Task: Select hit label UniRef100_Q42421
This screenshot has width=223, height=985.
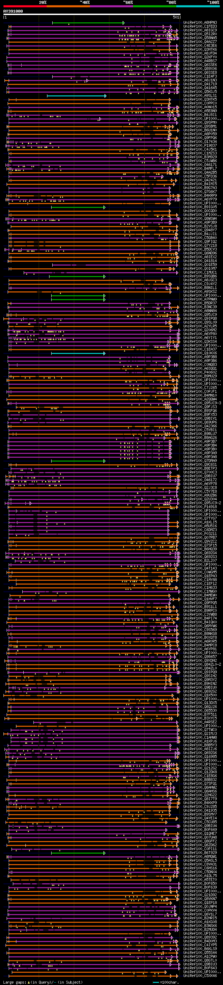Action: (x=200, y=180)
